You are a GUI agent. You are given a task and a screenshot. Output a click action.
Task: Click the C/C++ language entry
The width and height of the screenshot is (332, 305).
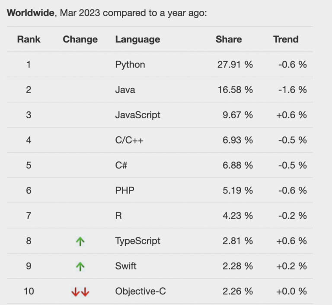(x=129, y=140)
